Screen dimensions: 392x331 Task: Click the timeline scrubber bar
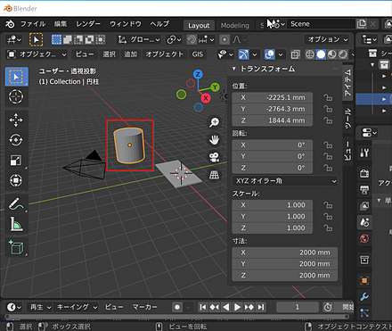tap(177, 317)
